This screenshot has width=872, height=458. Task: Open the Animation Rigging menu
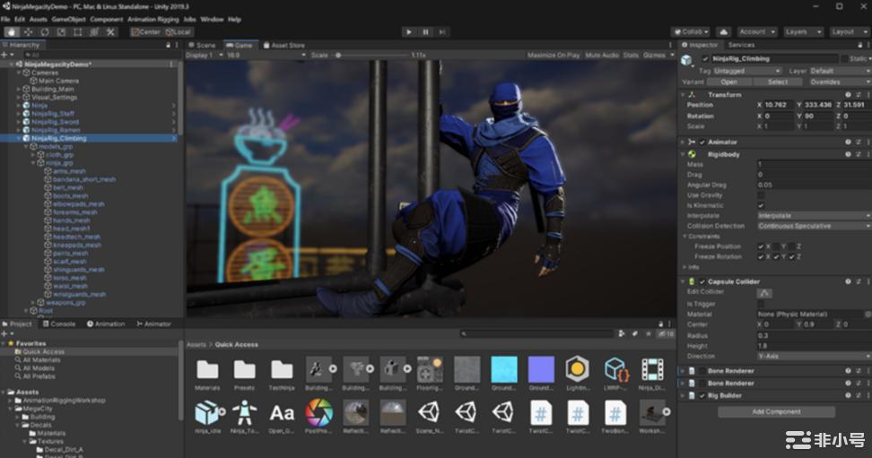153,19
